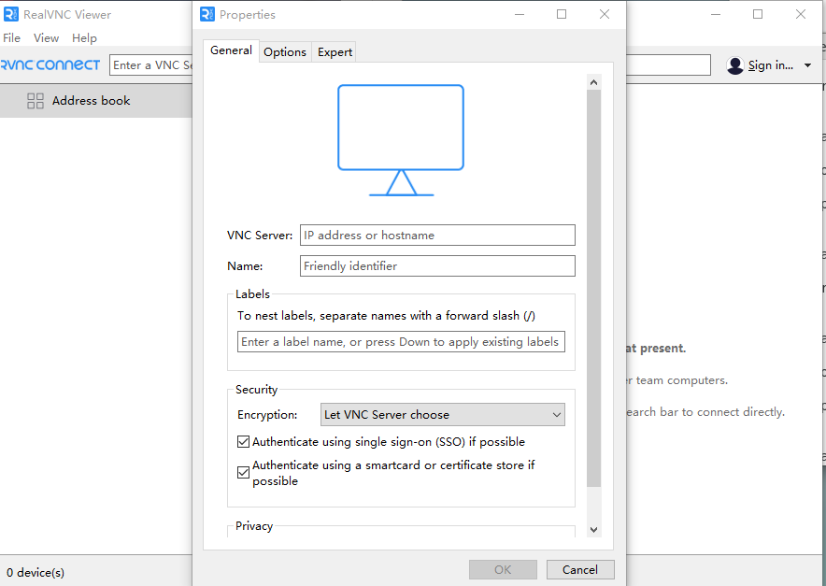Click the blue monitor image in Properties
This screenshot has width=826, height=586.
[x=401, y=140]
